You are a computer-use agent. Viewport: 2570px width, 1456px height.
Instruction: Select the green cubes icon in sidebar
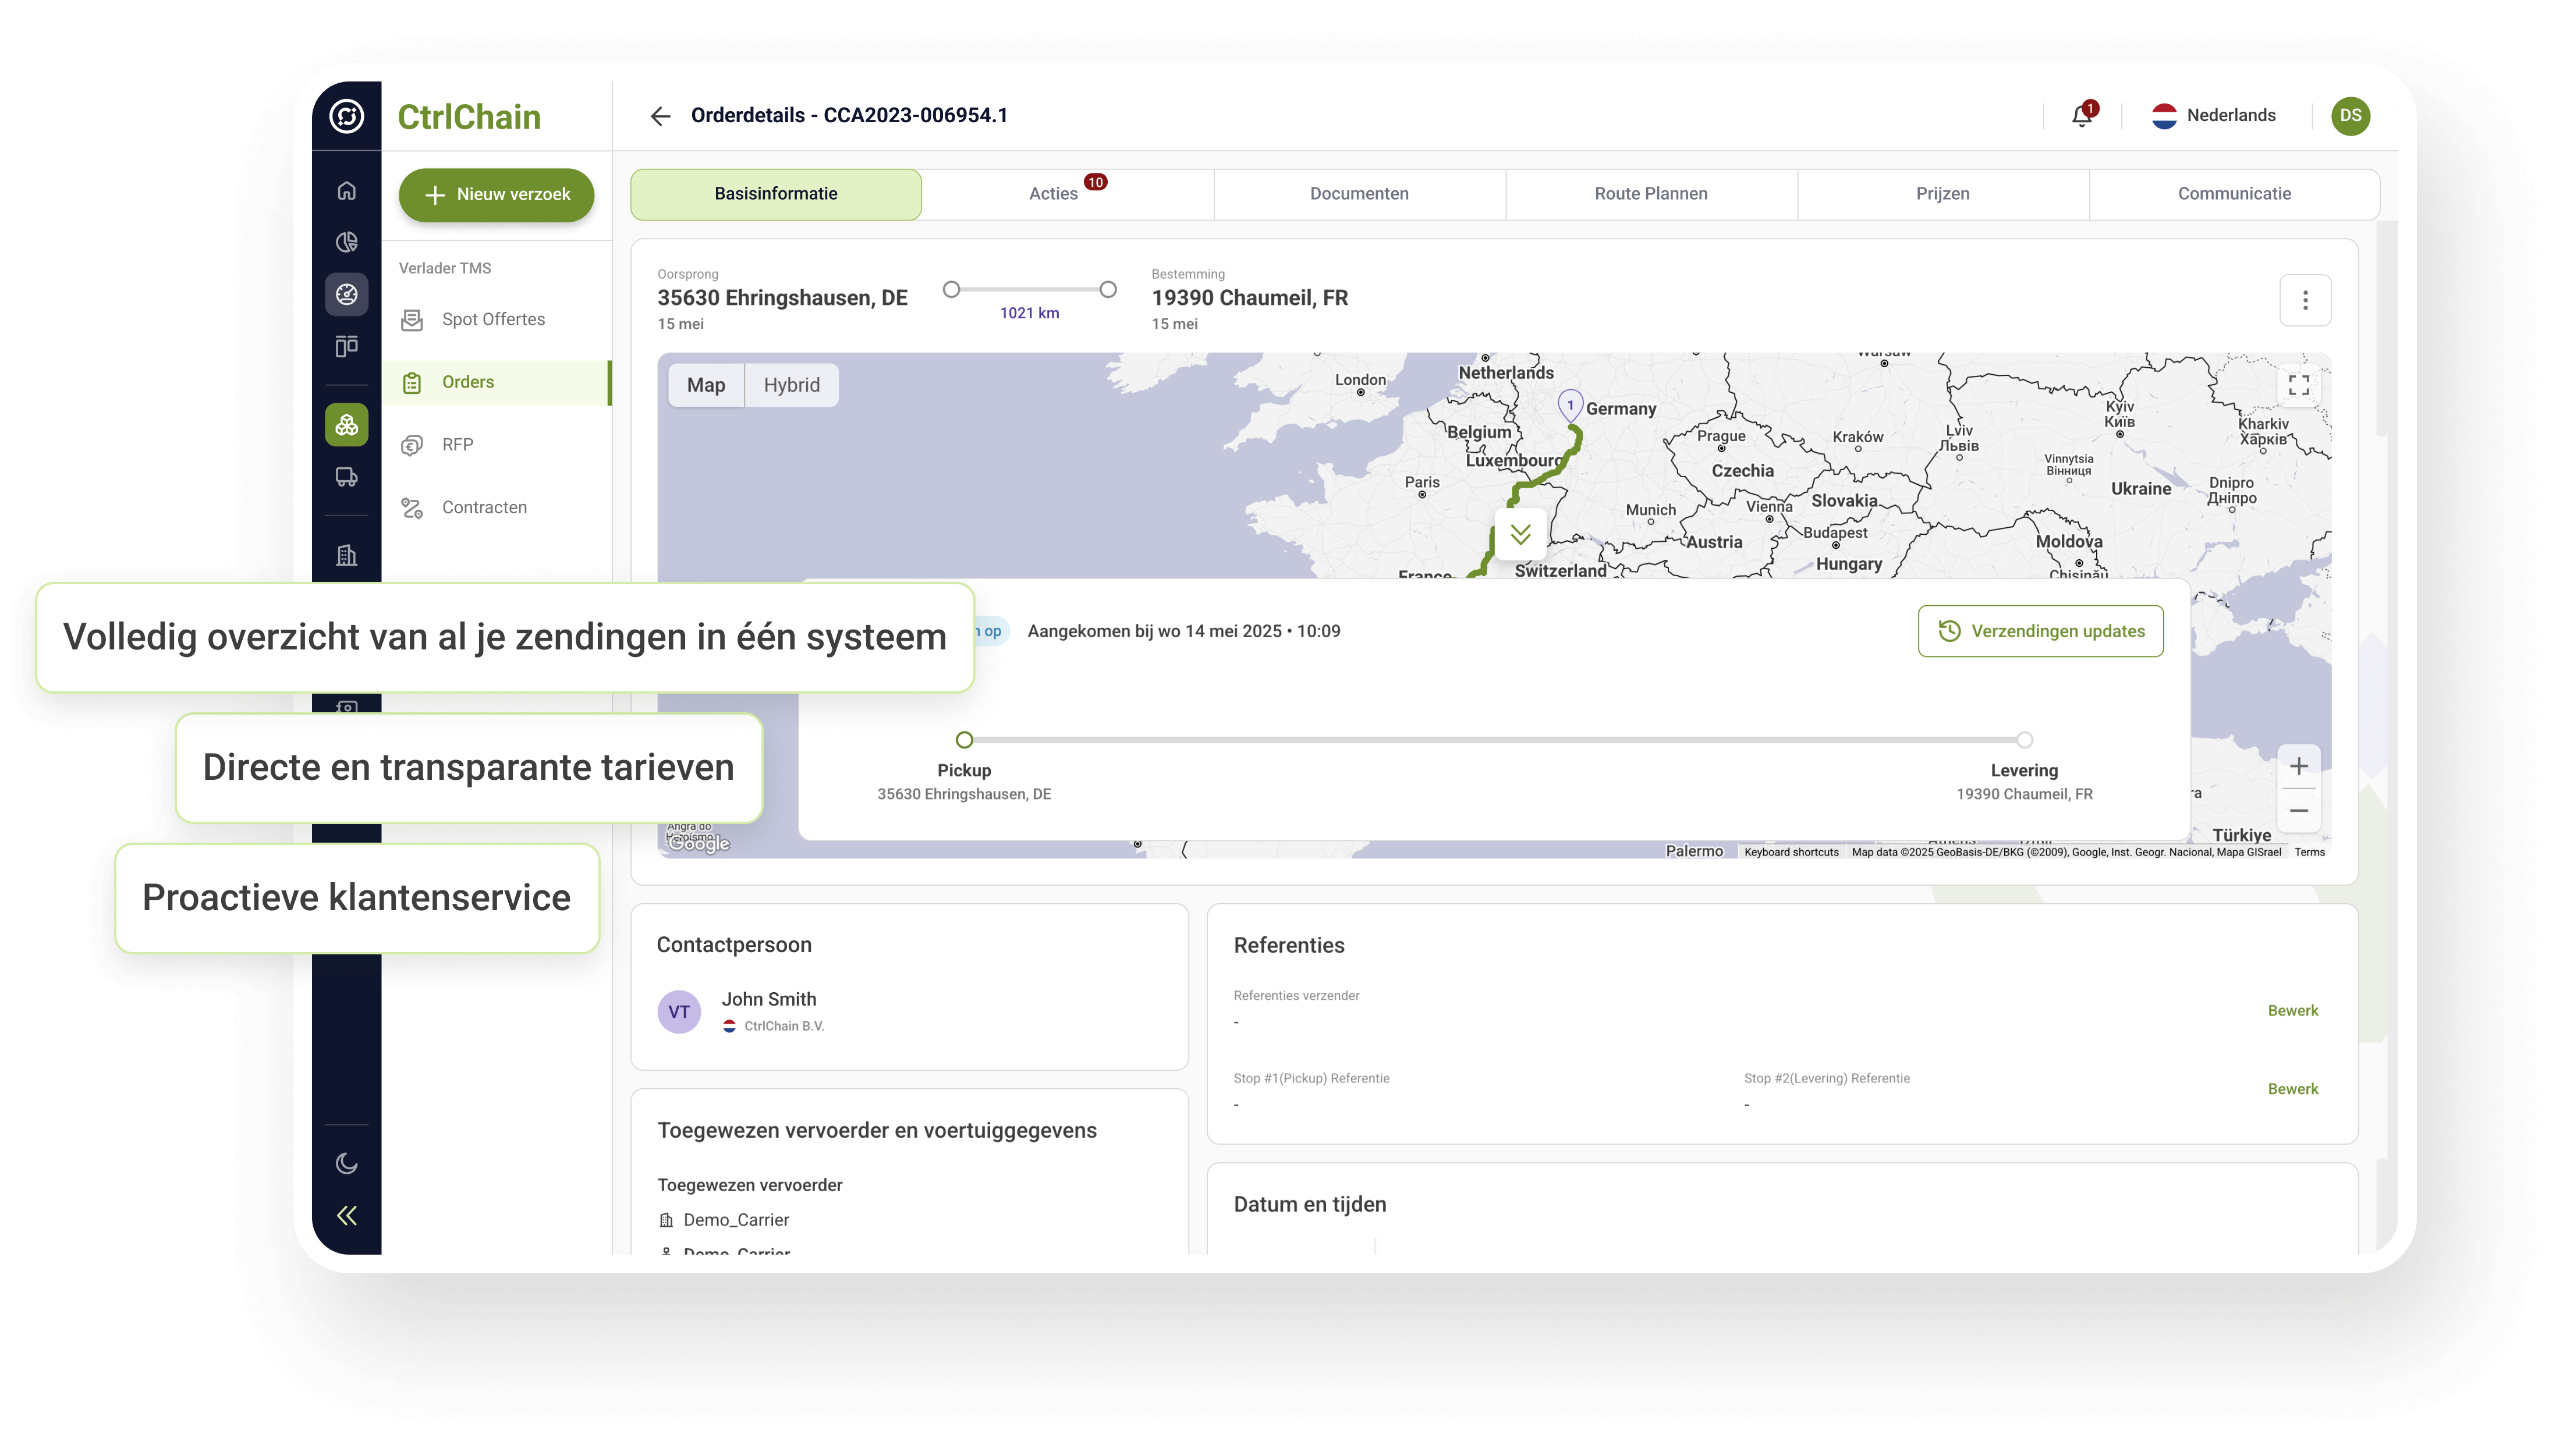[x=346, y=425]
